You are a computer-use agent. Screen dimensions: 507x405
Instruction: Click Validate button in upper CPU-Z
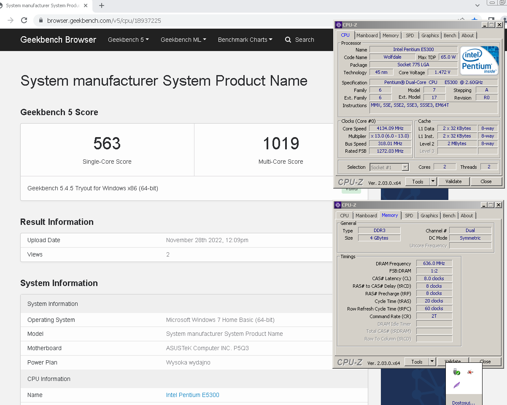point(453,181)
